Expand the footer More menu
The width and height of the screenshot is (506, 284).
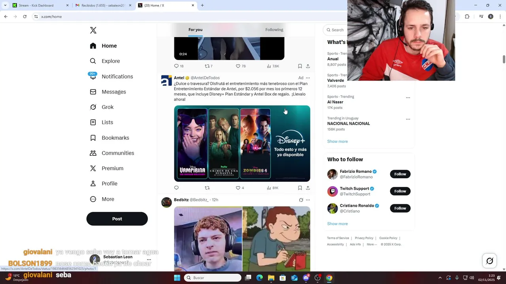pos(372,245)
